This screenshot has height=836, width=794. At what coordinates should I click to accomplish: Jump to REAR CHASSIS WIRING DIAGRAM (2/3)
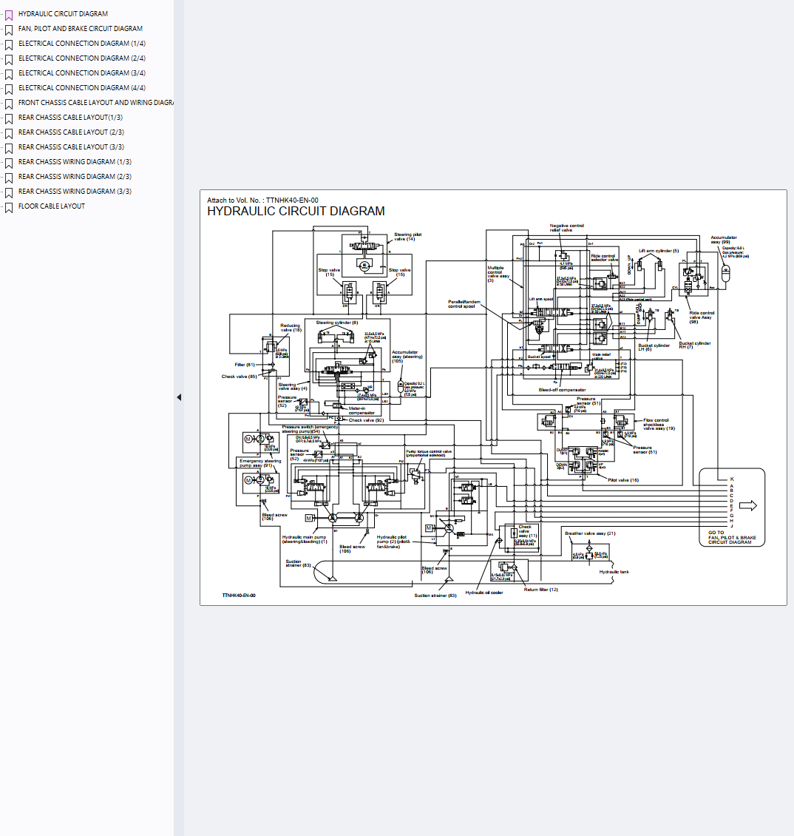click(x=75, y=177)
